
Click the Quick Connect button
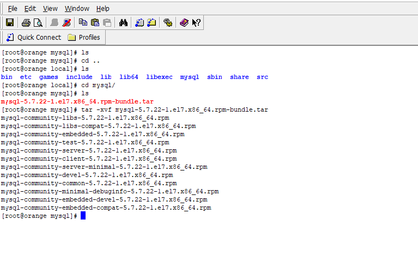34,37
